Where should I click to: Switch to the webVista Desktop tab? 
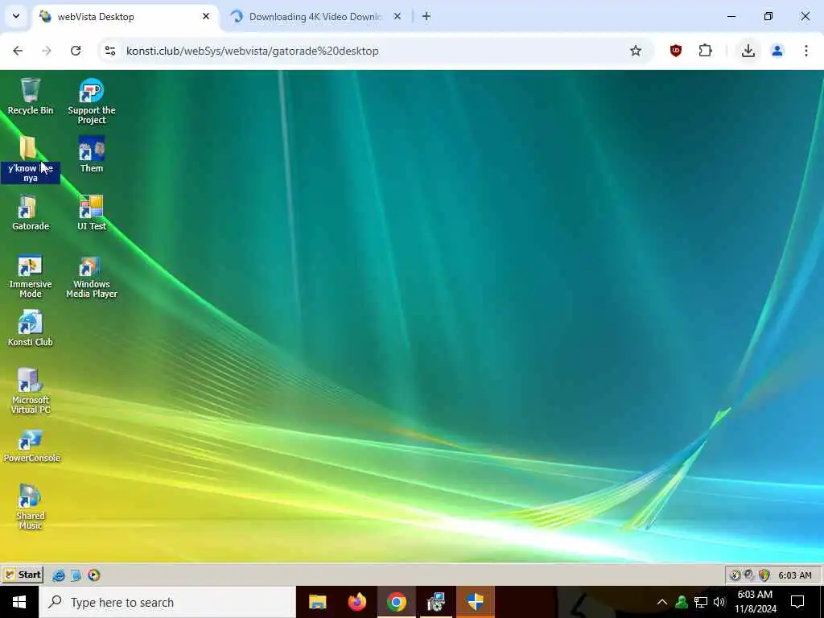126,17
